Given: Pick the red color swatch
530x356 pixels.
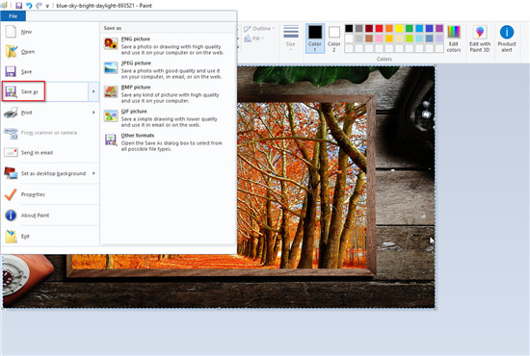Looking at the screenshot, I should click(379, 28).
